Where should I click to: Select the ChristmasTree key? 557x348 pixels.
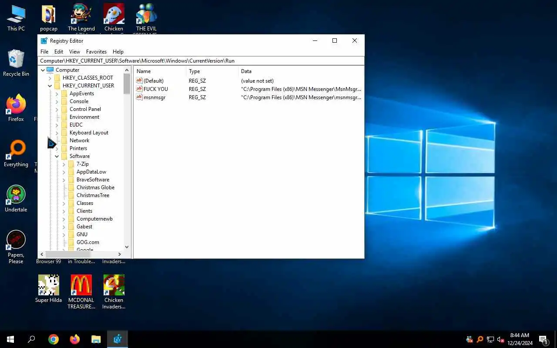tap(93, 195)
